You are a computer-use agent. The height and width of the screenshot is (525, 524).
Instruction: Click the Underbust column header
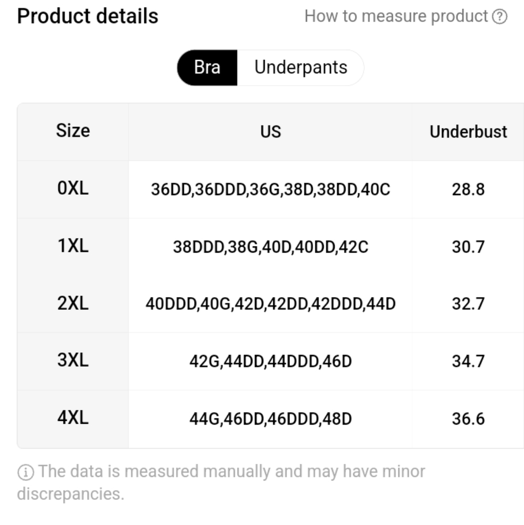[x=468, y=131]
